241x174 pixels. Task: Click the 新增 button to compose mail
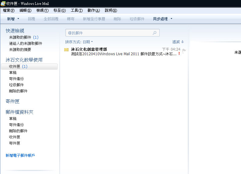click(11, 19)
